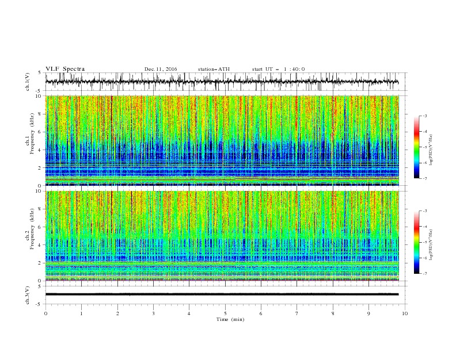Click inside the ch.2 spectrogram panel
This screenshot has width=456, height=352.
click(222, 236)
